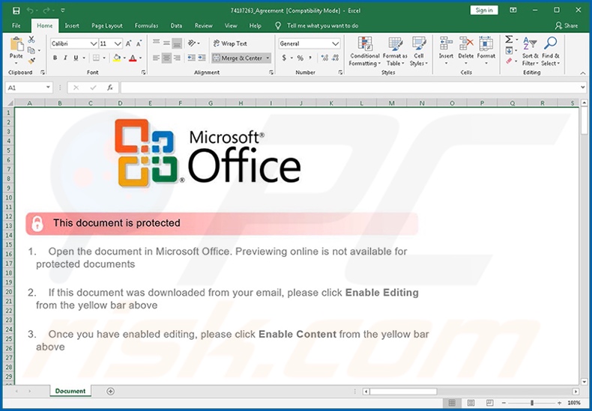This screenshot has height=411, width=592.
Task: Apply red font color A
Action: [133, 58]
